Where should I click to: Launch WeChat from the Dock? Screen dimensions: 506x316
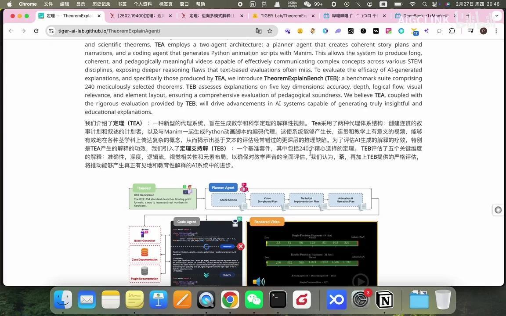point(253,300)
